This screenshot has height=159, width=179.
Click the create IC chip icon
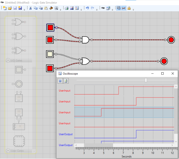point(103,8)
